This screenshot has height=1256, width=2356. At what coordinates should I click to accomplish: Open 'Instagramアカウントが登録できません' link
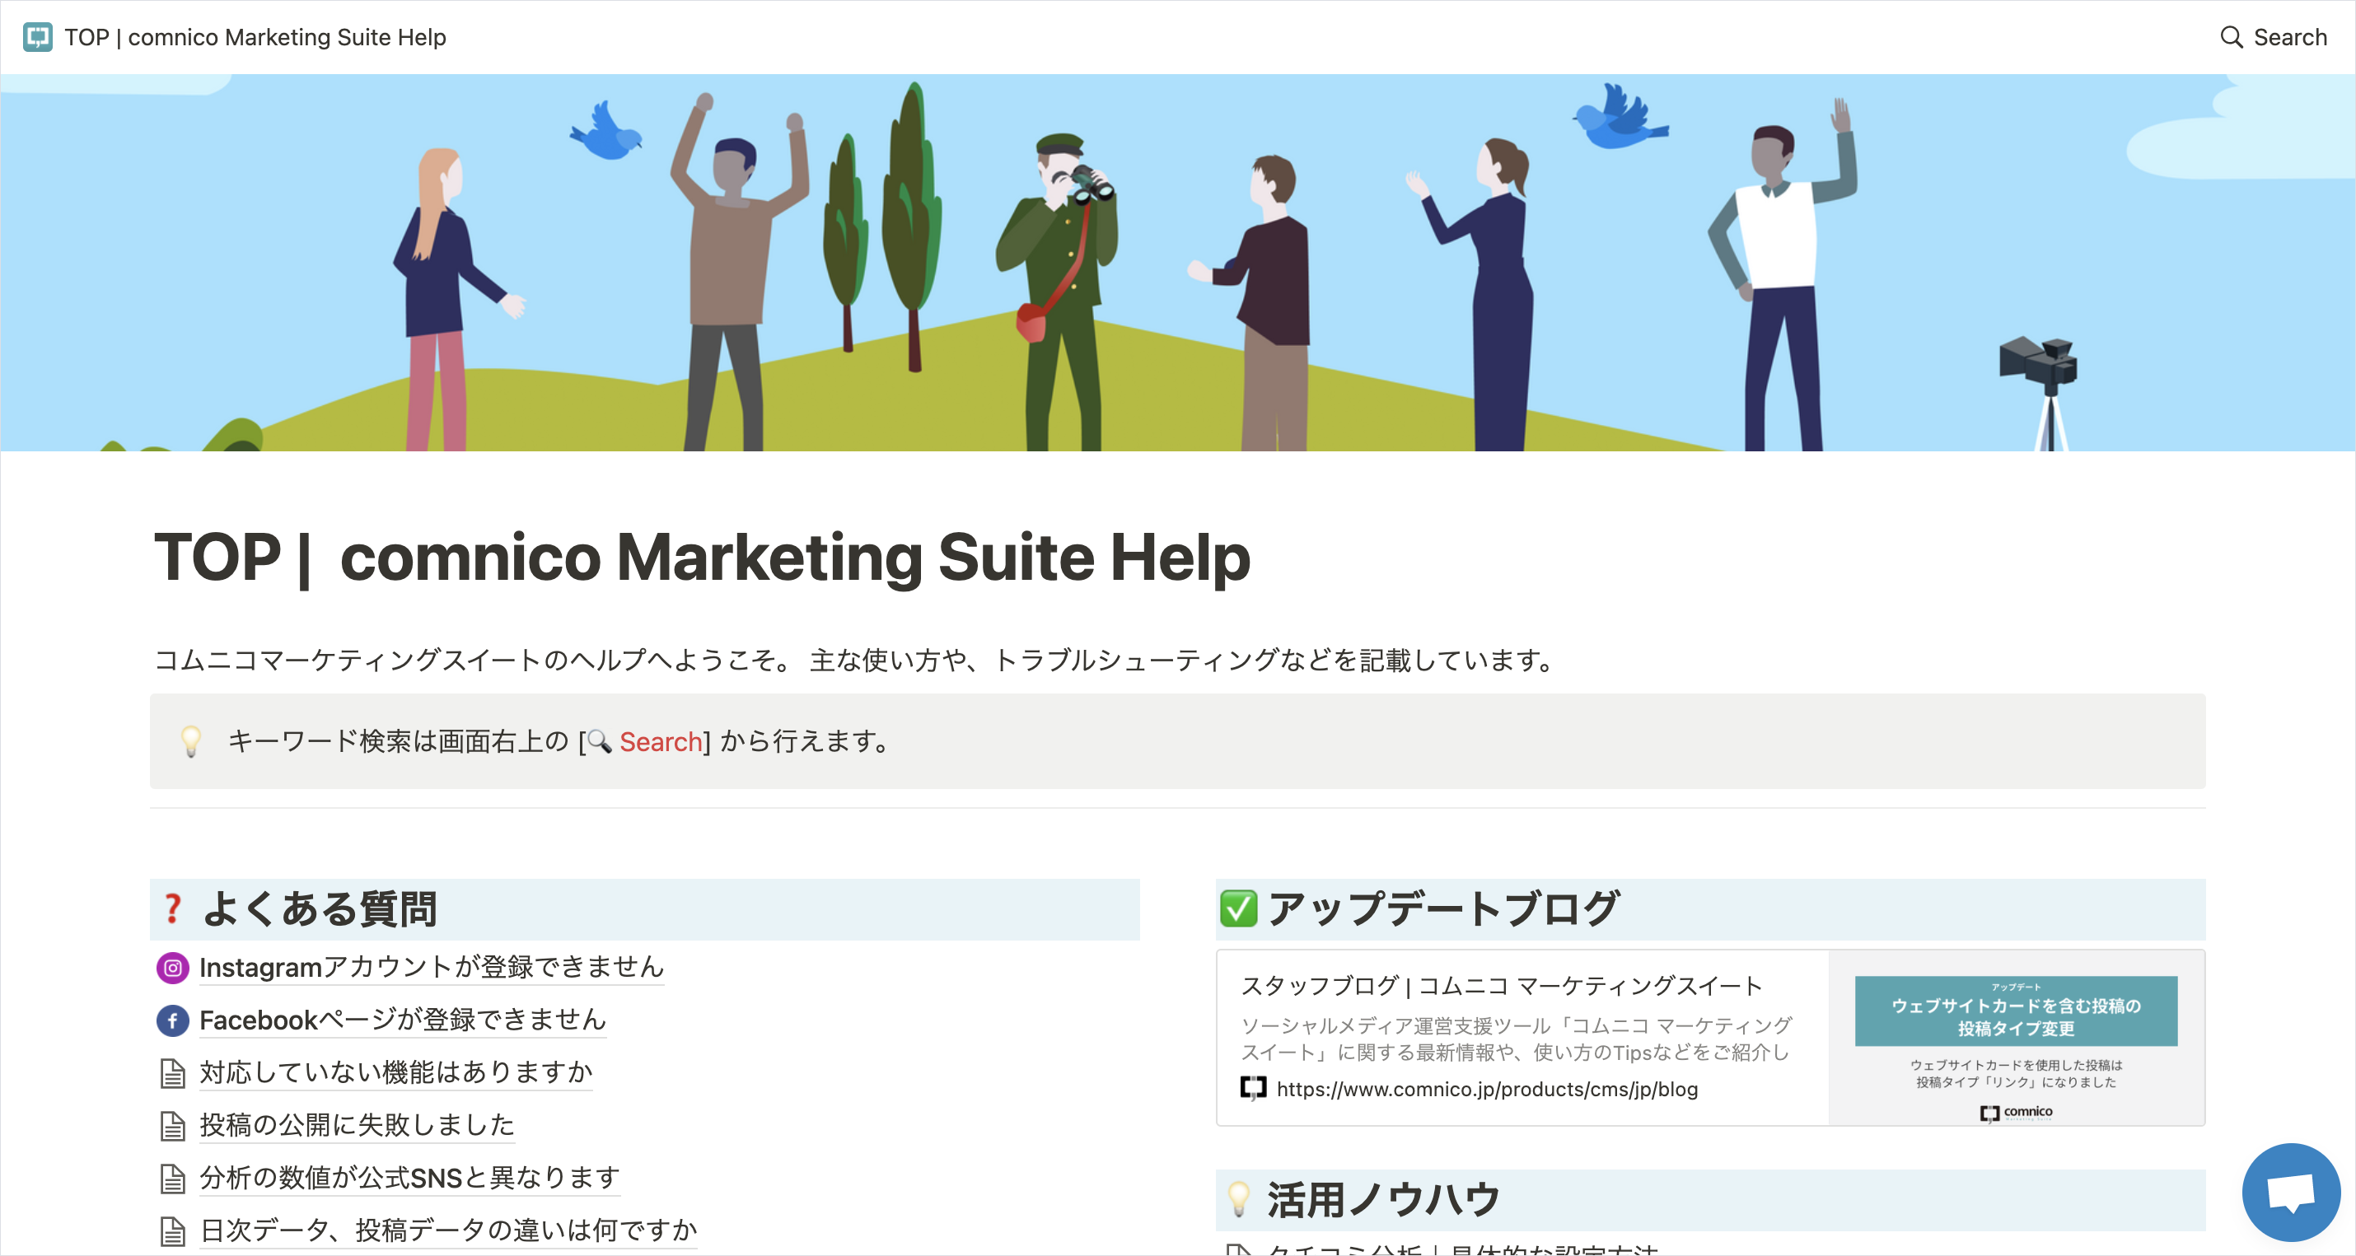click(432, 968)
